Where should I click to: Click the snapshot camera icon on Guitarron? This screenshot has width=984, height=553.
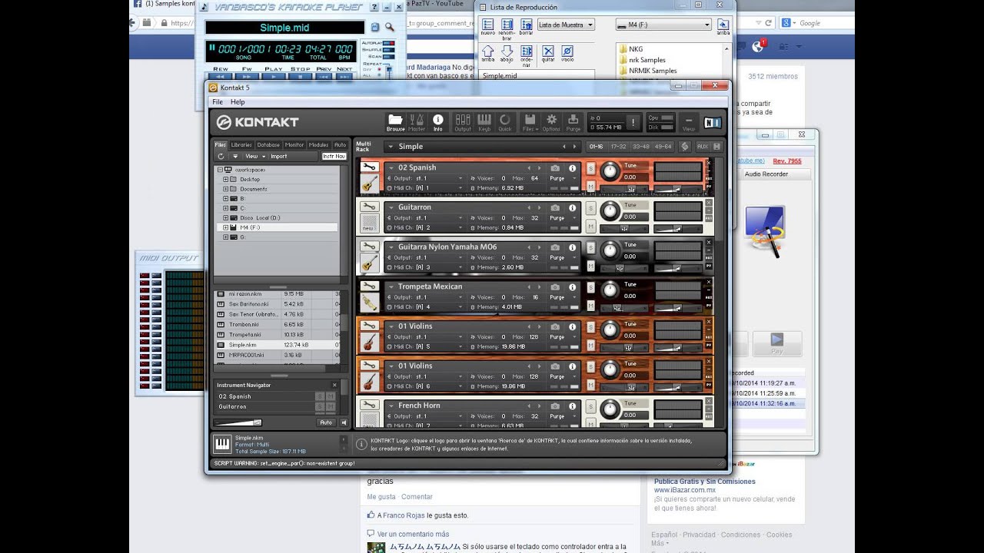(555, 207)
